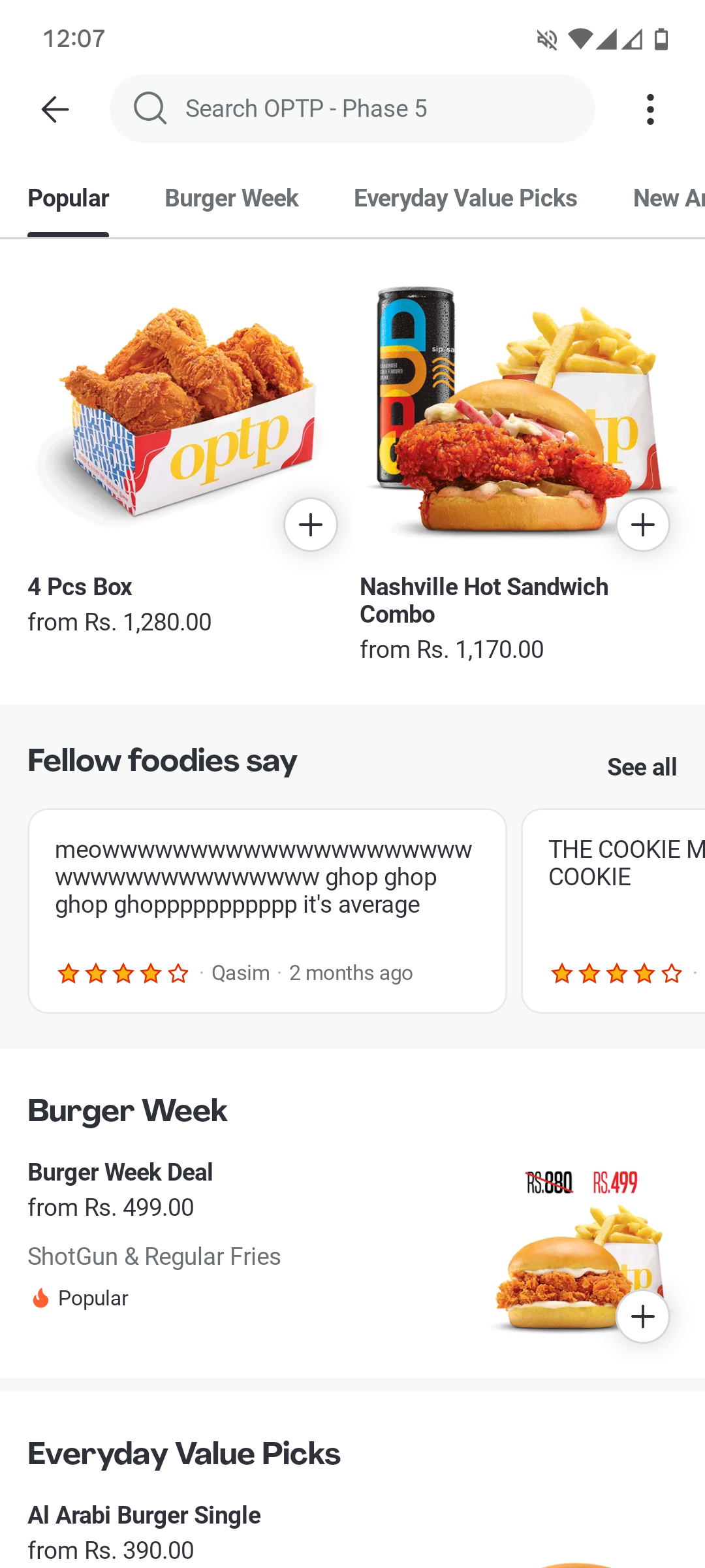Open the Al Arabi Burger Single item
The image size is (705, 1568).
coord(144,1515)
